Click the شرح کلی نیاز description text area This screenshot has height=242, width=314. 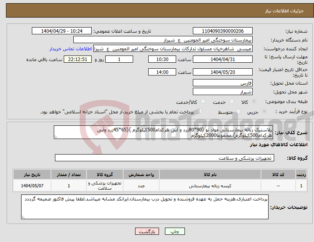(x=163, y=132)
